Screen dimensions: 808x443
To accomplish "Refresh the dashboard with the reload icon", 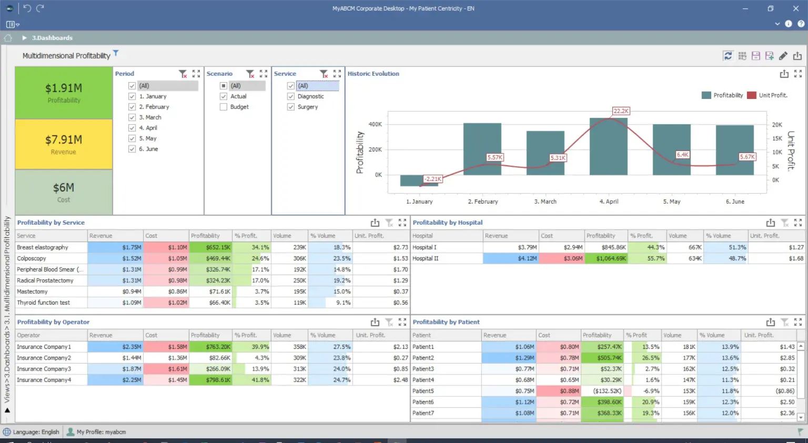I will (x=728, y=56).
